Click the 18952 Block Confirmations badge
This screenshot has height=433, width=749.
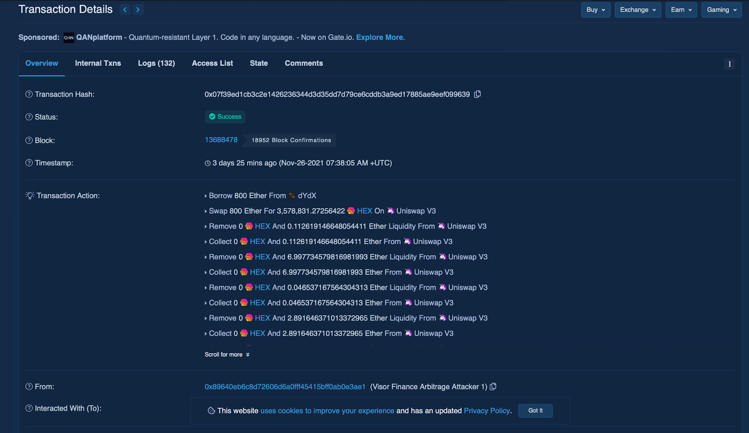pyautogui.click(x=291, y=140)
